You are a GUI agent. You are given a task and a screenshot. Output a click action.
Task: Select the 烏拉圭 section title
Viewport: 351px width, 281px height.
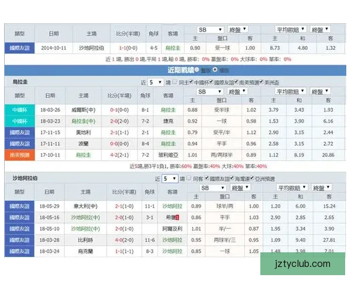[x=20, y=82]
